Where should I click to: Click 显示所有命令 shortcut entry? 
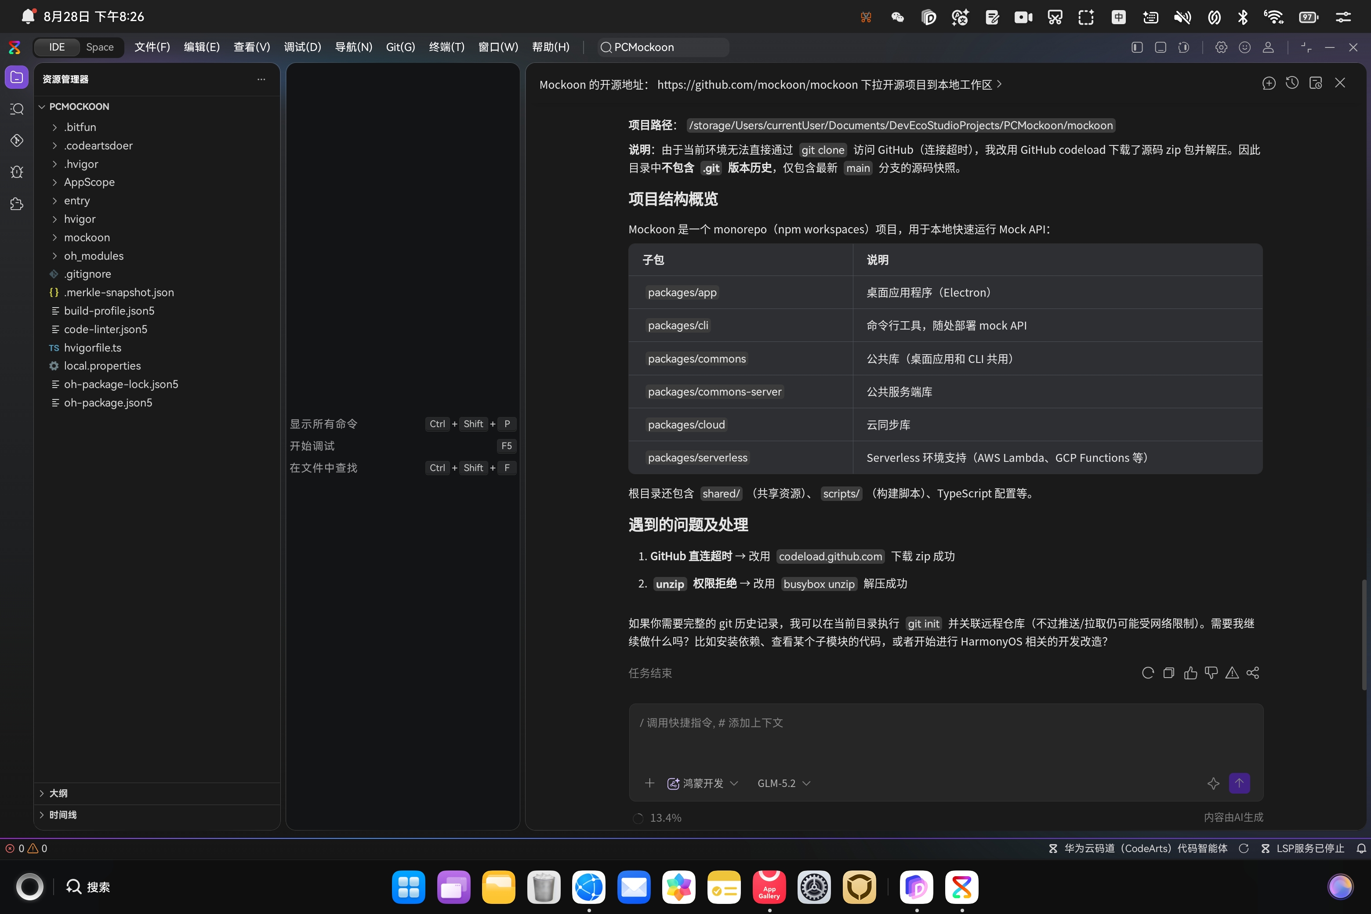[x=403, y=424]
